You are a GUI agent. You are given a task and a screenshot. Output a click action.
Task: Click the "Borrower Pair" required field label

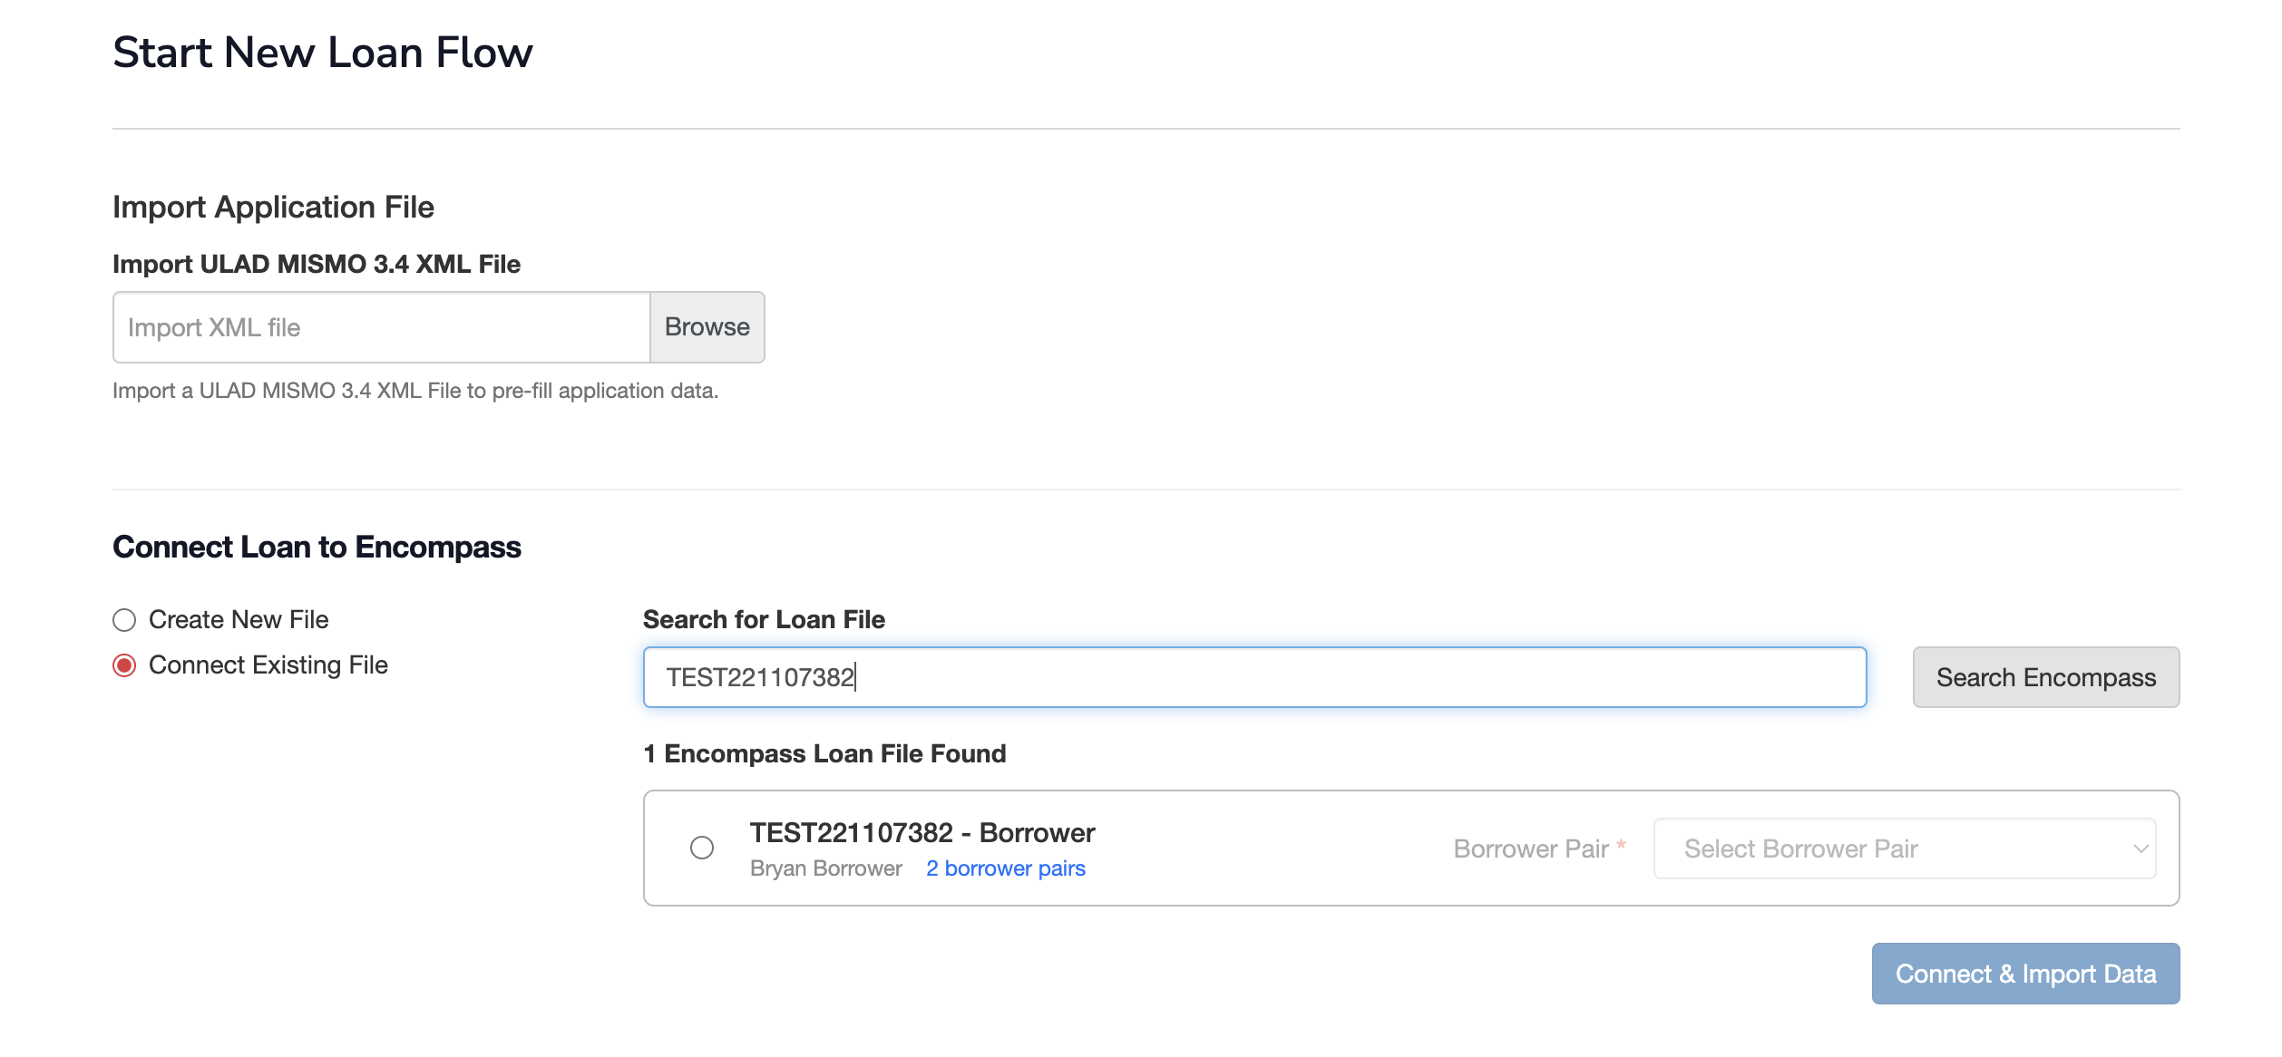click(1530, 849)
